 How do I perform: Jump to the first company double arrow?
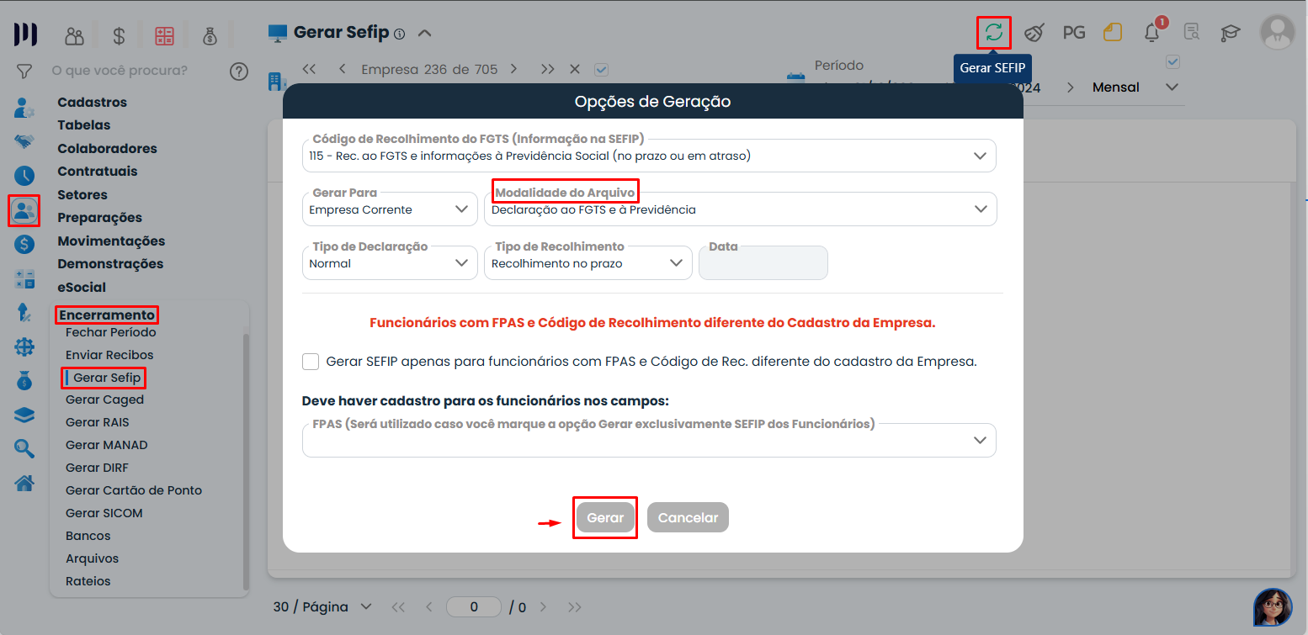point(309,69)
